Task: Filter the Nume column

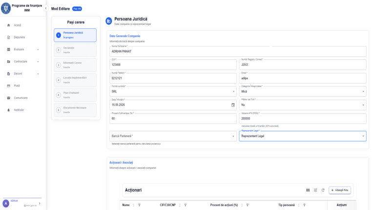Action: [x=139, y=205]
